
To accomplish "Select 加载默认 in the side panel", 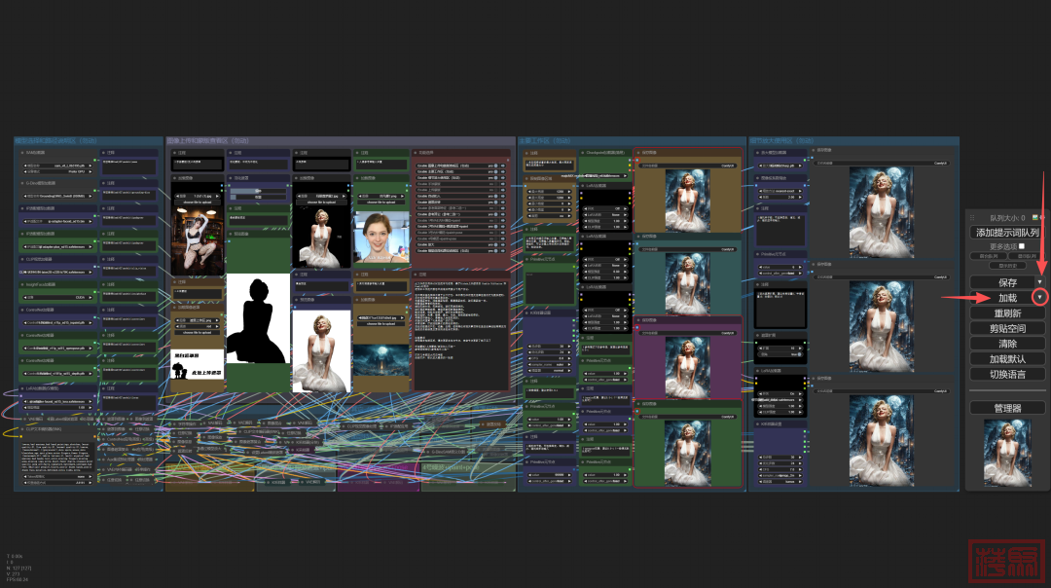I will (x=1007, y=358).
